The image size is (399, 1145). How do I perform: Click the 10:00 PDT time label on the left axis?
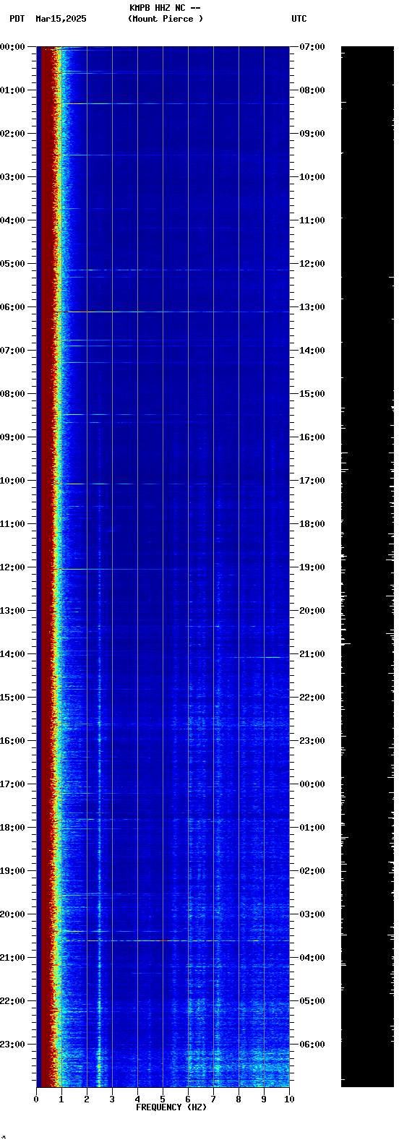12,481
